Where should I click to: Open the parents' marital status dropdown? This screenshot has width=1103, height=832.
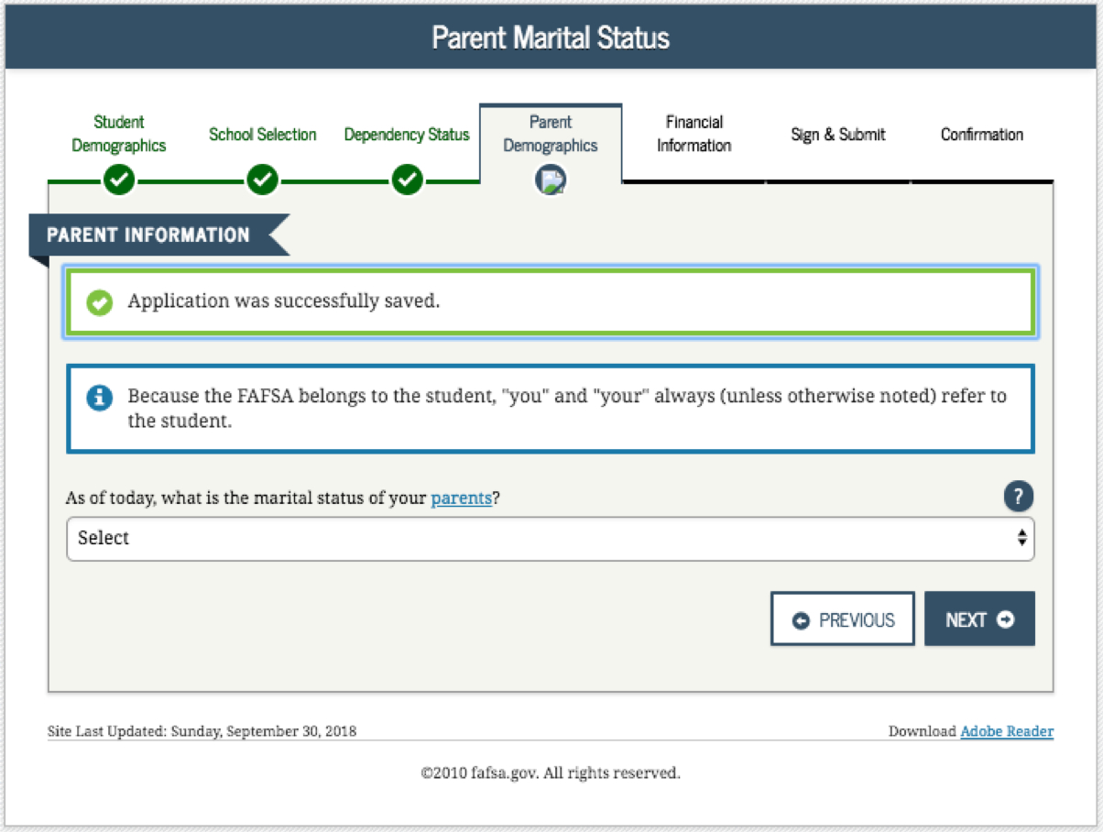click(x=551, y=539)
